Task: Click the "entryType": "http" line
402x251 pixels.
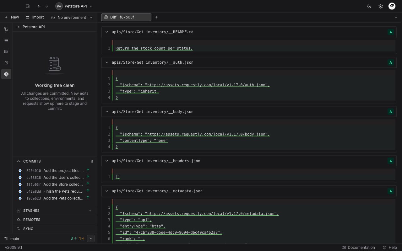Action: [140, 226]
